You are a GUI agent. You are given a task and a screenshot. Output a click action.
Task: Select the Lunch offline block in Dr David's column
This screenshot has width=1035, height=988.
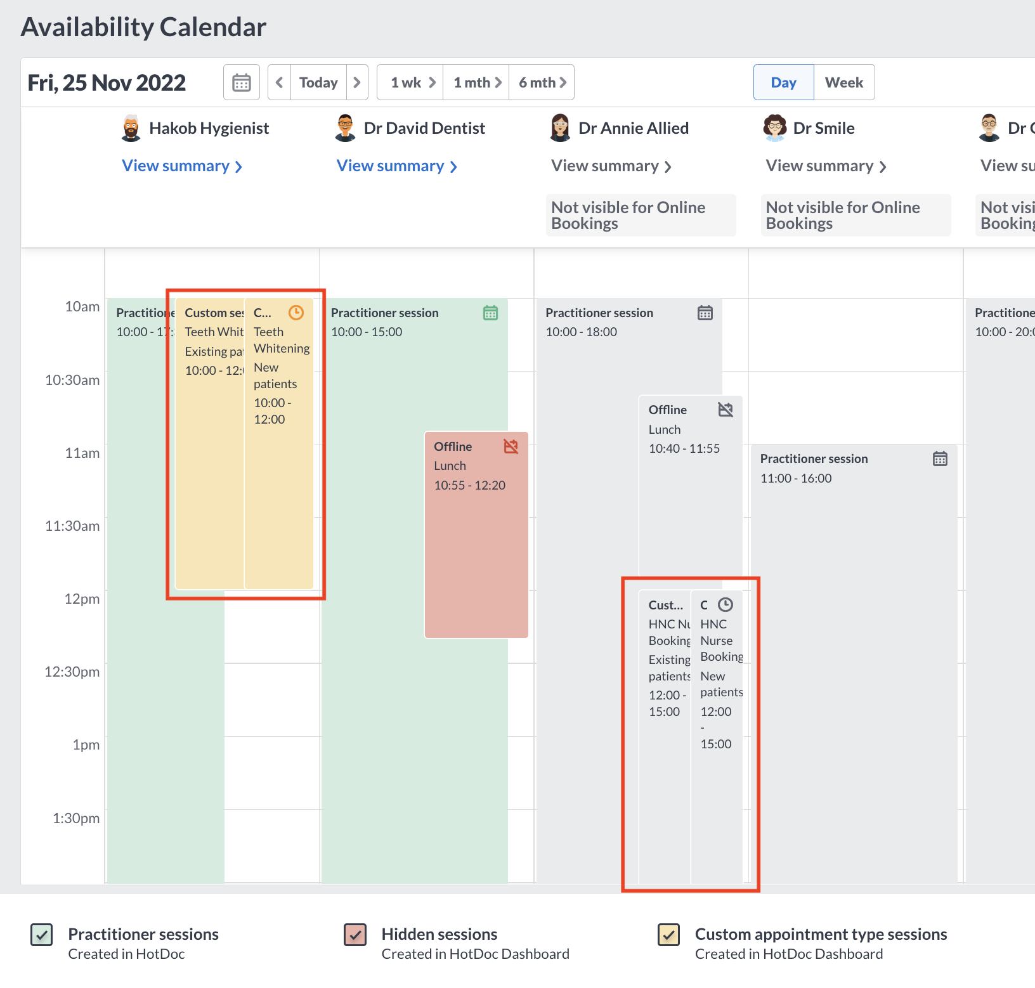pyautogui.click(x=476, y=539)
